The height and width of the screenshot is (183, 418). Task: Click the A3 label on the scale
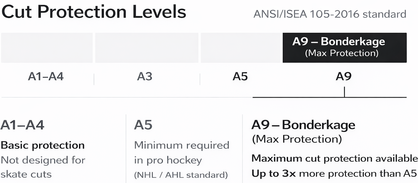click(x=144, y=76)
